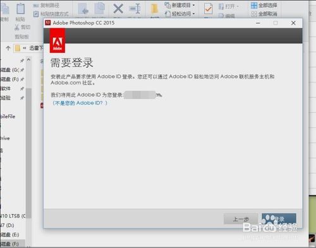Click Edit (编辑) in Explorer ribbon
The image size is (316, 248).
point(227,16)
